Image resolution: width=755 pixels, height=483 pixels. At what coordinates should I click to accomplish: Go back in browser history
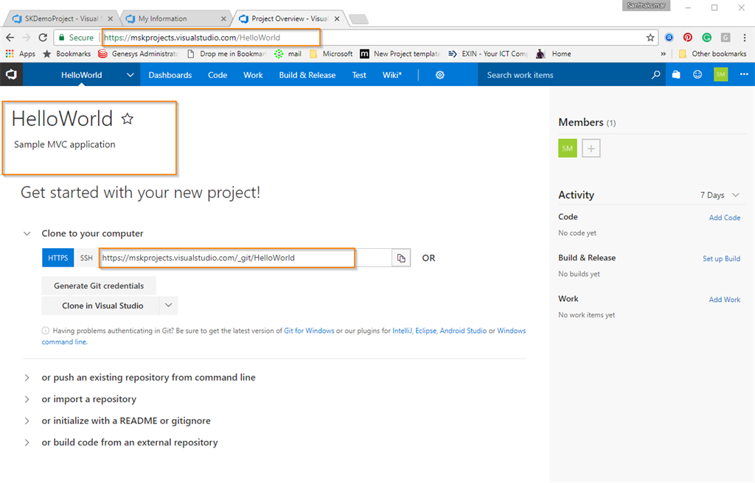point(10,38)
